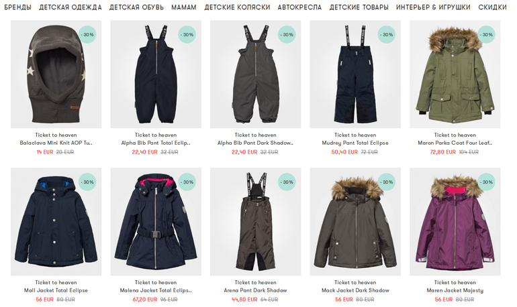Open the ДЕТСКАЯ ОДЕЖДА menu
Image resolution: width=517 pixels, height=307 pixels.
[x=70, y=7]
